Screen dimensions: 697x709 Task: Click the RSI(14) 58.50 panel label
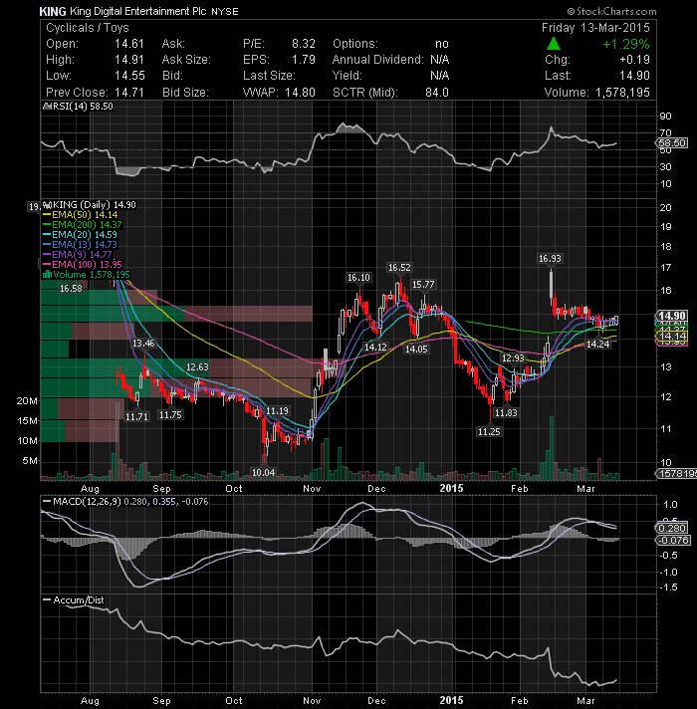coord(83,107)
